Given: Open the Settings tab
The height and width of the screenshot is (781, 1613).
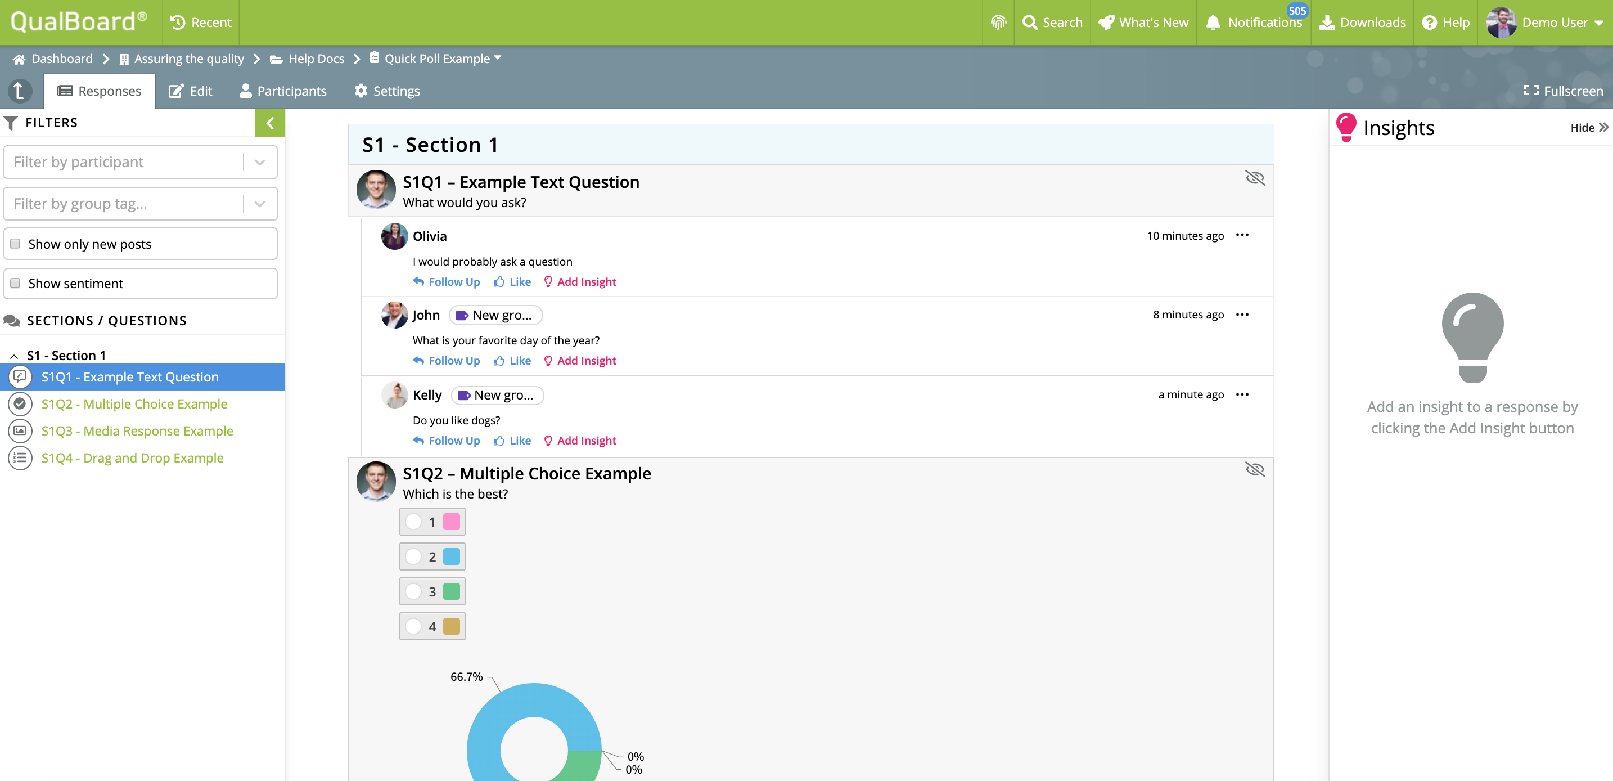Looking at the screenshot, I should [x=387, y=91].
